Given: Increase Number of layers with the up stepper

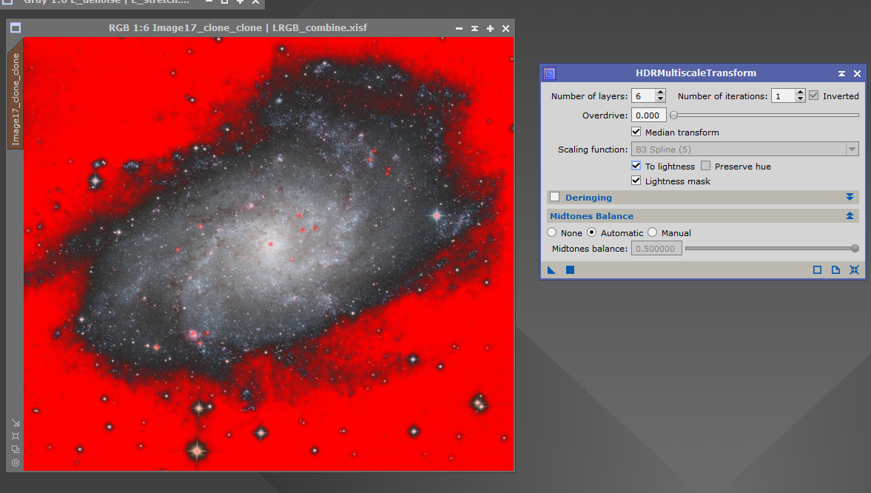Looking at the screenshot, I should pos(661,91).
